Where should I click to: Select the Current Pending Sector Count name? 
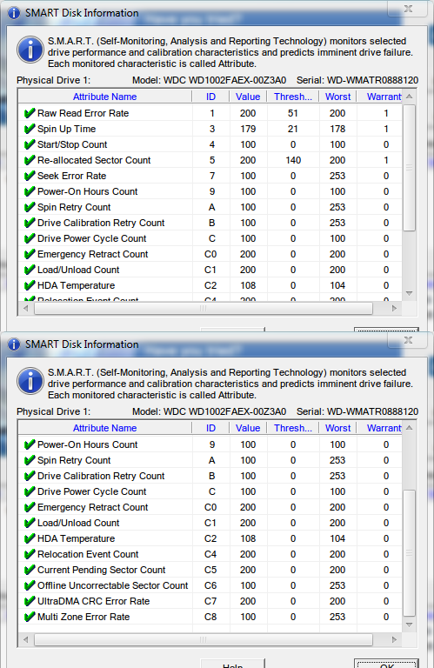click(x=102, y=570)
